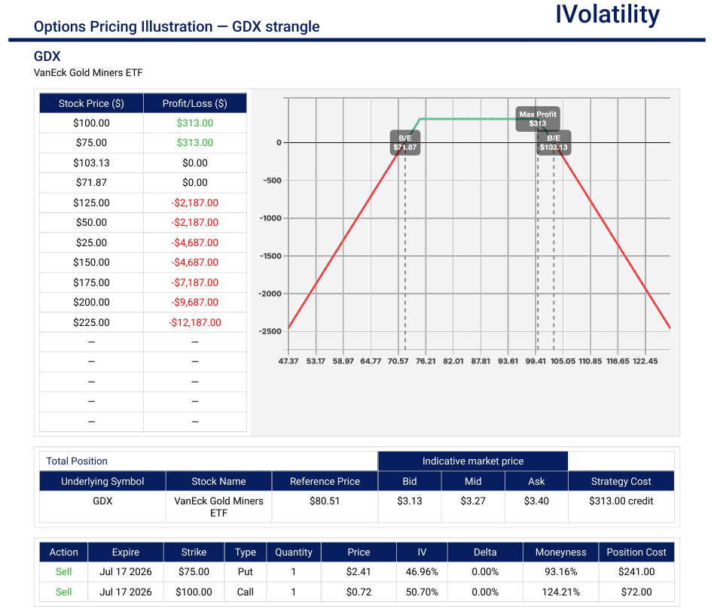Click the Call type cell
Viewport: 714px width, 612px height.
[245, 592]
